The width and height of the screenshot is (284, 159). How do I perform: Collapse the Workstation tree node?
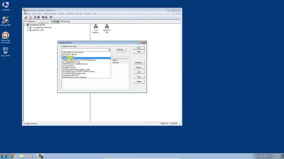point(25,25)
